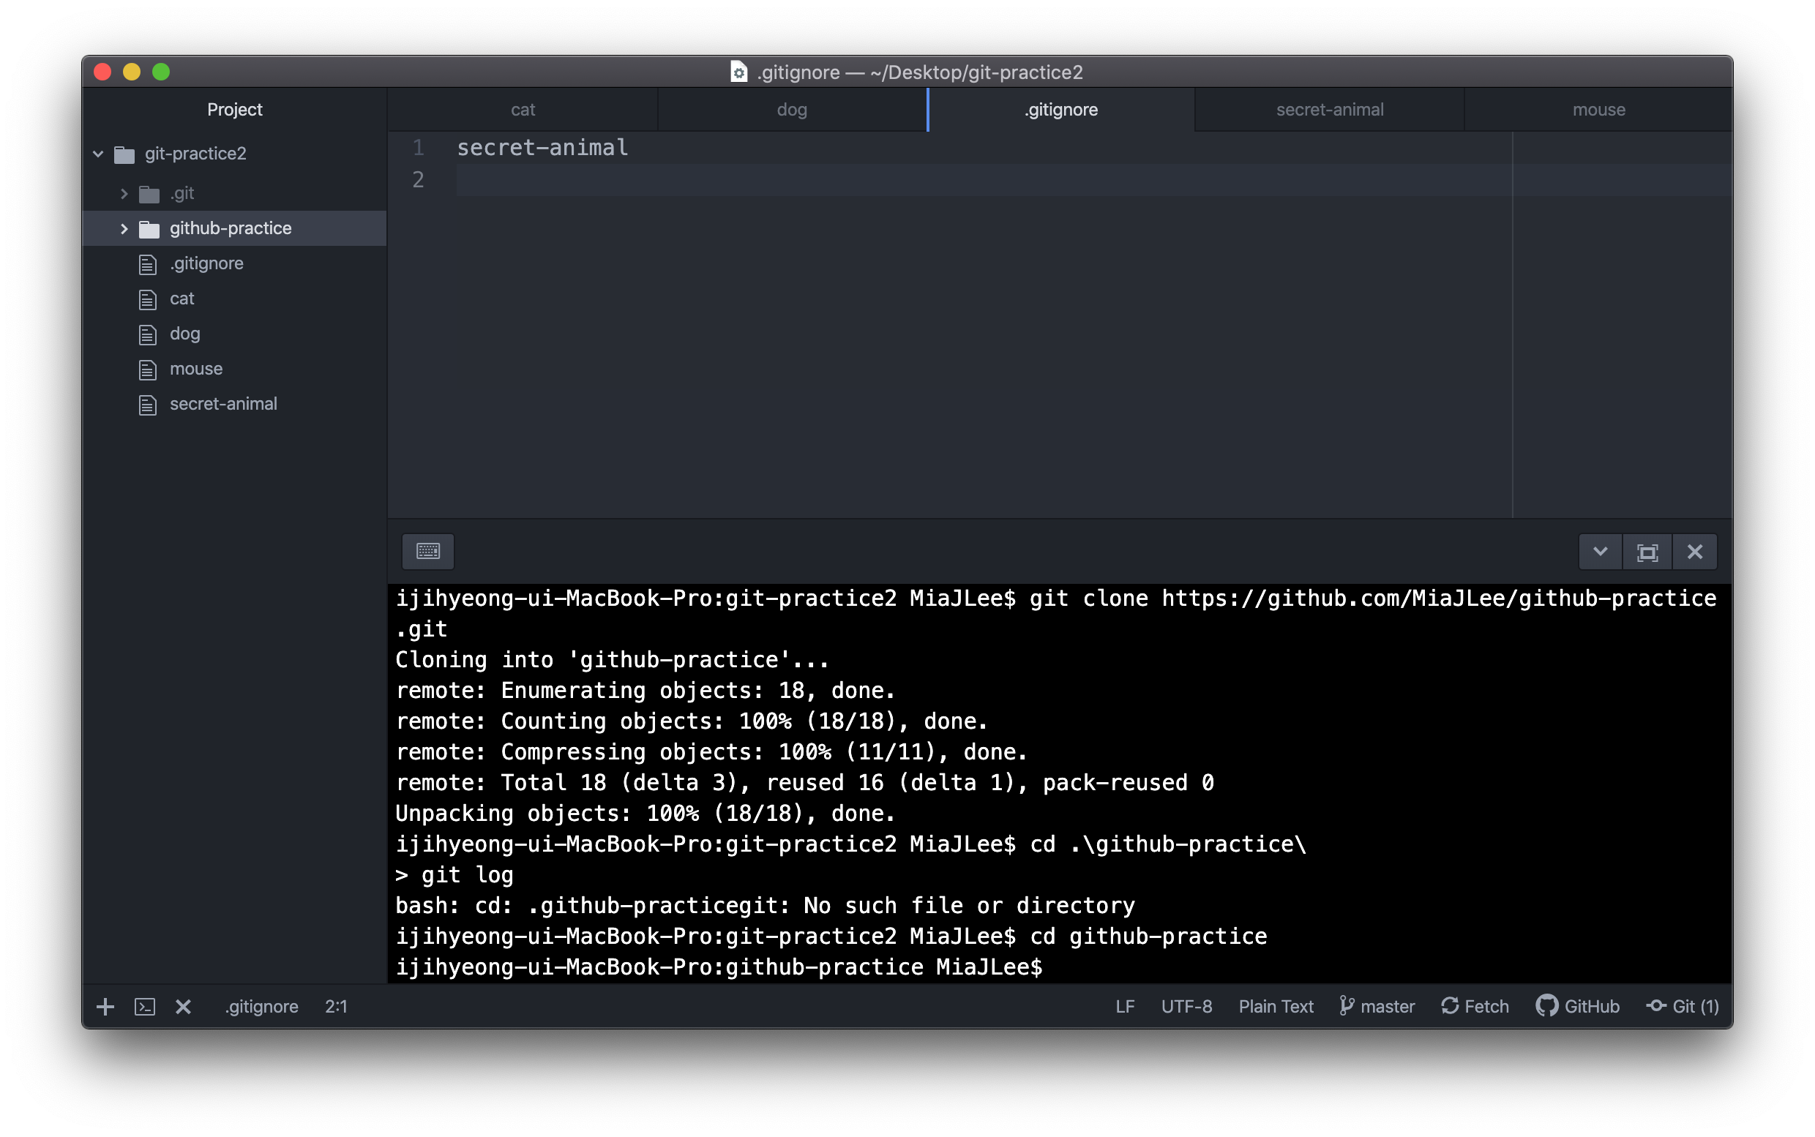
Task: Click line 1 text secret-animal in editor
Action: pyautogui.click(x=542, y=147)
